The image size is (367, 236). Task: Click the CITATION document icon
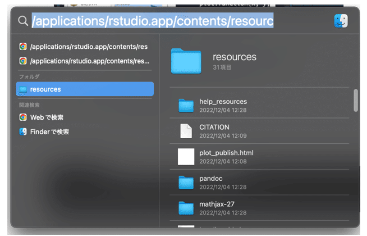(x=186, y=131)
